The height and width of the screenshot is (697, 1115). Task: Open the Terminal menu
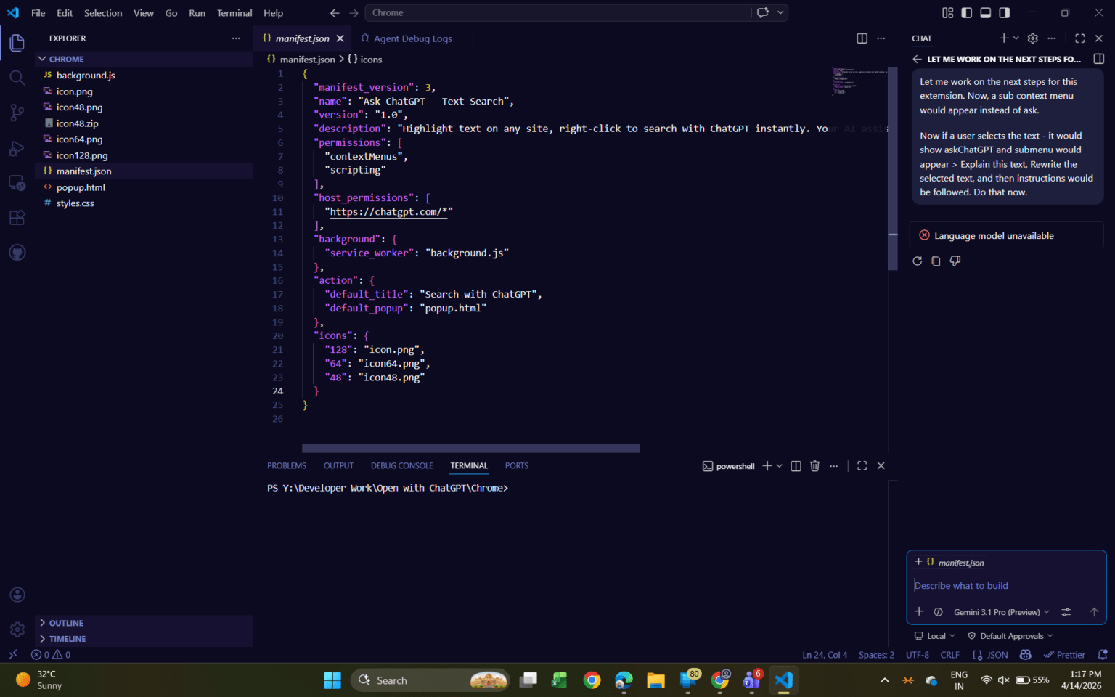coord(234,13)
